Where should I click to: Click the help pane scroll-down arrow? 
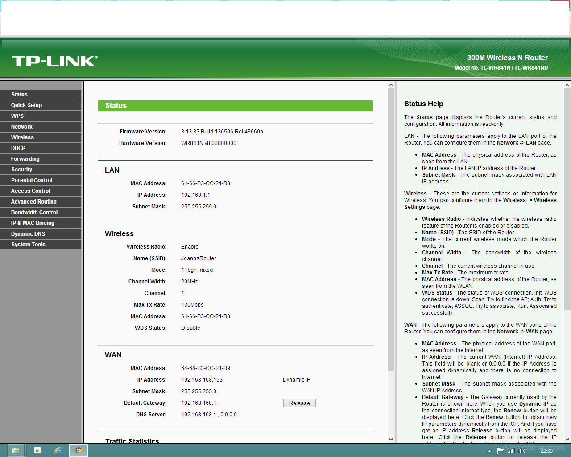[567, 440]
